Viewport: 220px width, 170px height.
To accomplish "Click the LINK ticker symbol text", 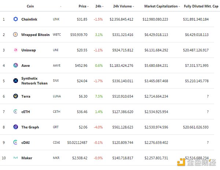I will pyautogui.click(x=56, y=19).
